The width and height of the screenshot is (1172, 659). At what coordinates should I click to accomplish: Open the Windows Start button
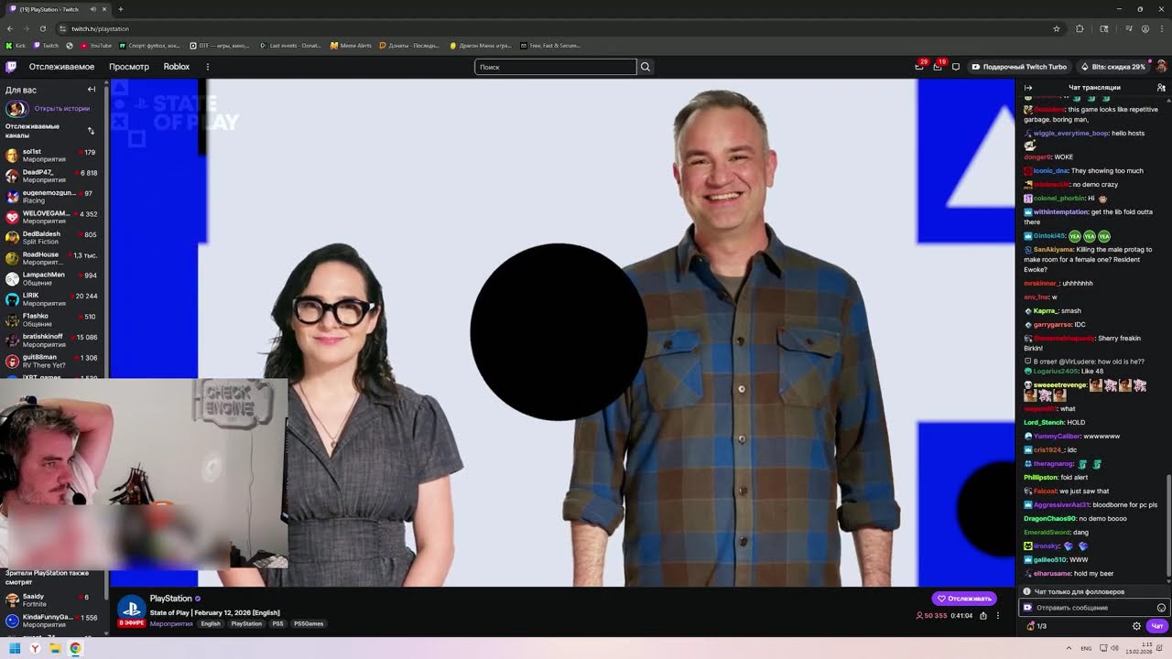tap(15, 648)
